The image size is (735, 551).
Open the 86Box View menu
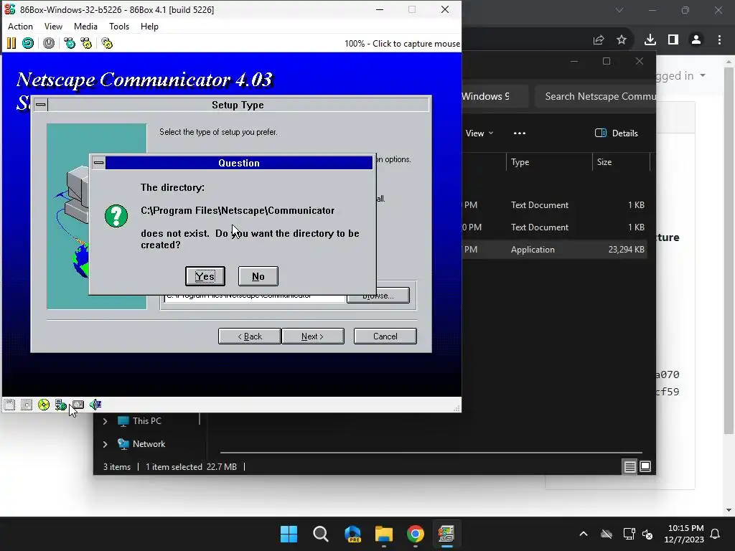coord(53,27)
